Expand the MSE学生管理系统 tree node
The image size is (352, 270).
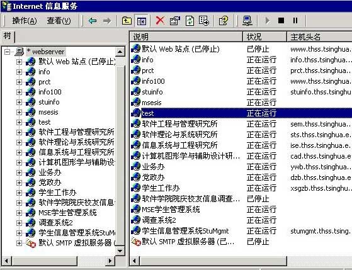coord(19,213)
